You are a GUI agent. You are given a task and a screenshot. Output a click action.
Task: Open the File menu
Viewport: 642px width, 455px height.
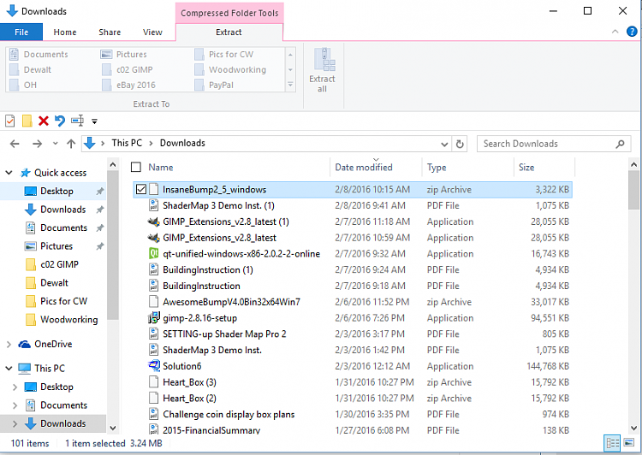pyautogui.click(x=21, y=32)
